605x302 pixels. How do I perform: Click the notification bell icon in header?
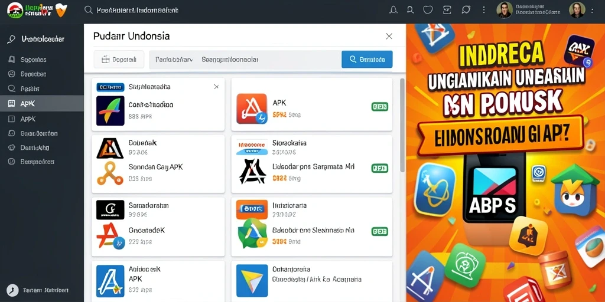click(393, 9)
